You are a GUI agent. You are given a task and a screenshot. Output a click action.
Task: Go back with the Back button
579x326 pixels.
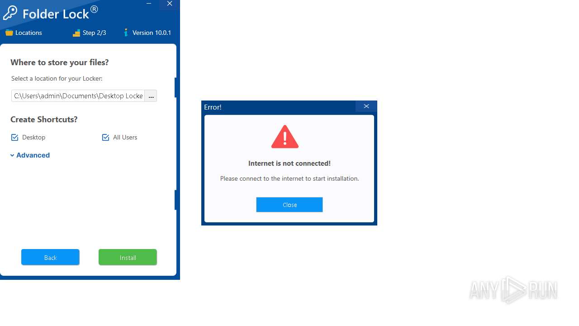pos(50,257)
